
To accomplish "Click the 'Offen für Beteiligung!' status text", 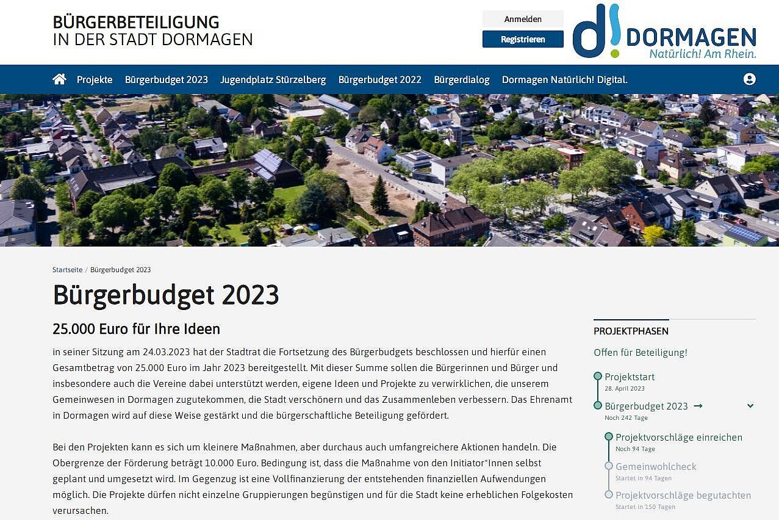I will [641, 353].
